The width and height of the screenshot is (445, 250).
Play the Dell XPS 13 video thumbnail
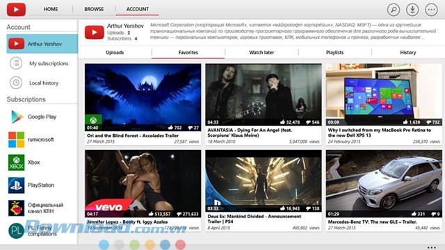point(384,94)
